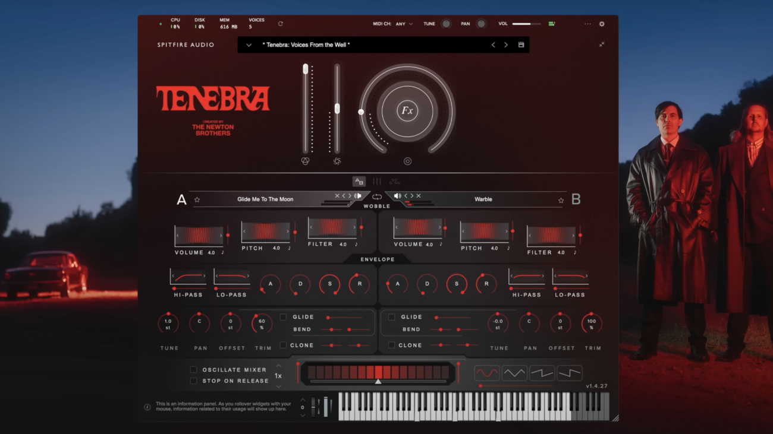
Task: Switch to the A/B sounds tab
Action: point(359,182)
